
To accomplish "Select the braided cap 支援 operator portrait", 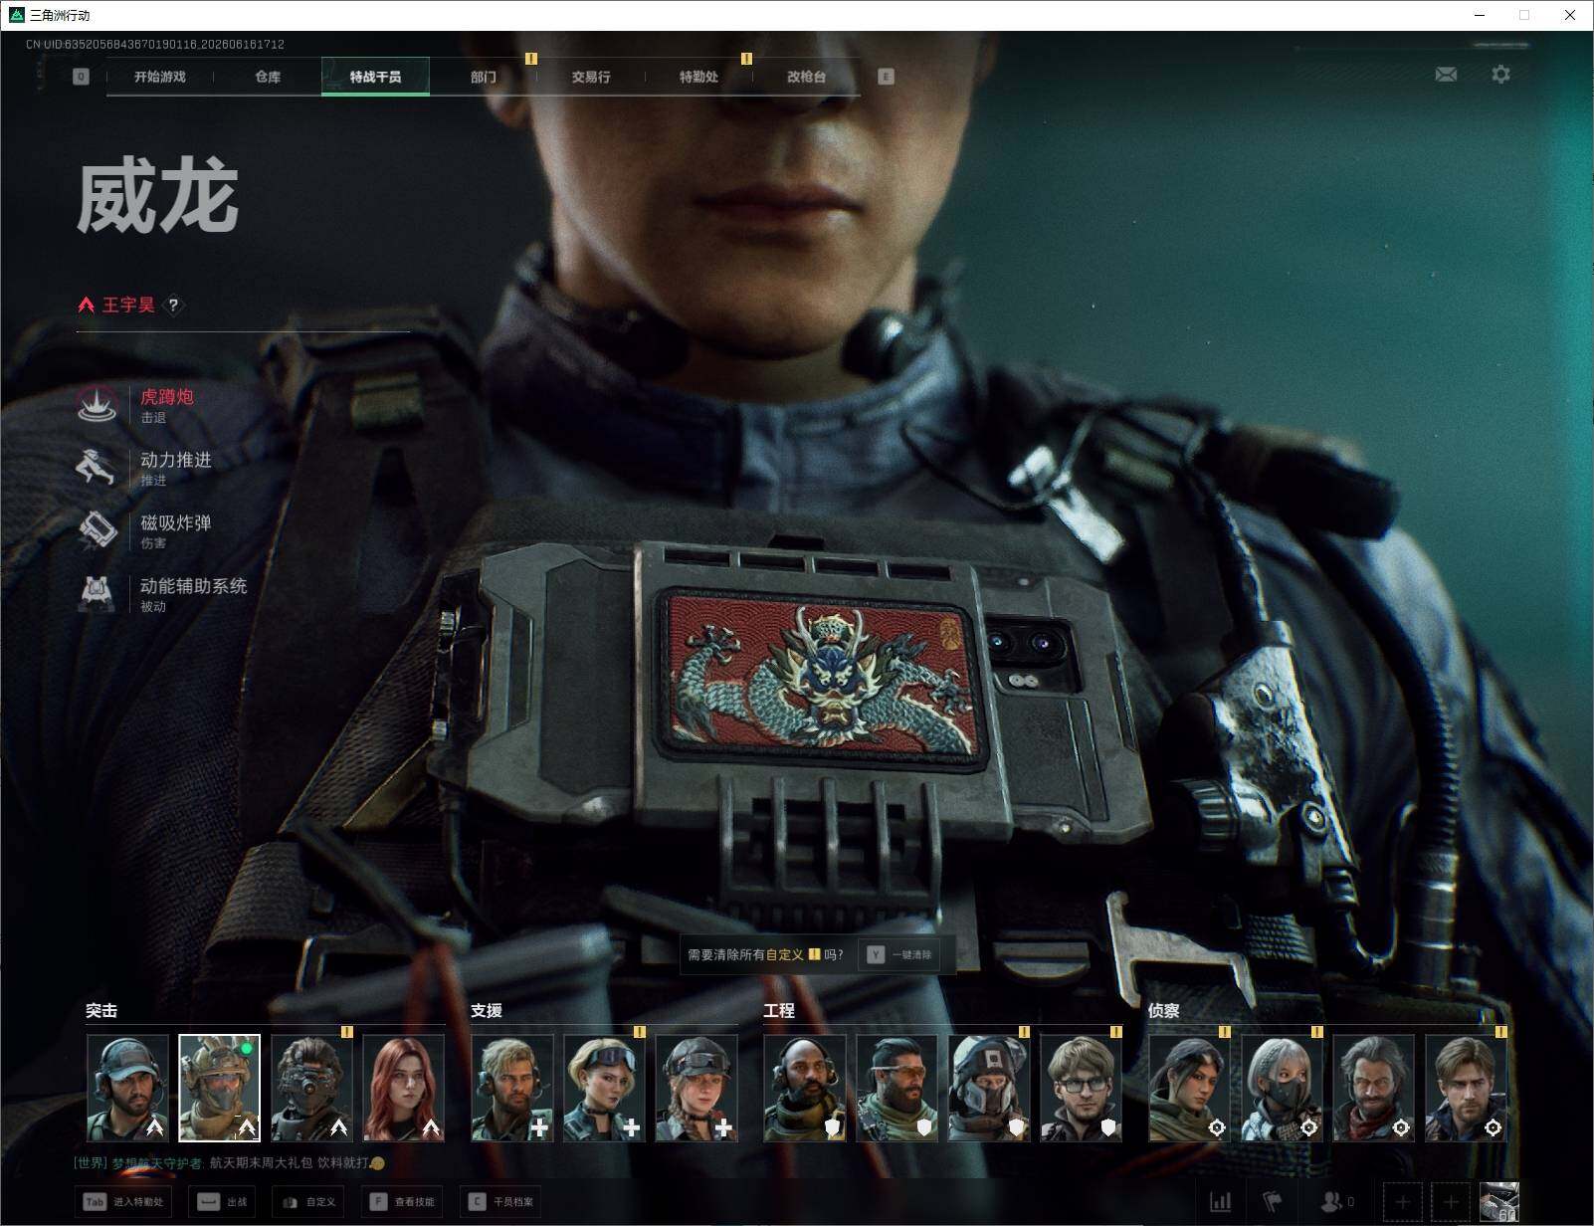I will click(x=697, y=1088).
